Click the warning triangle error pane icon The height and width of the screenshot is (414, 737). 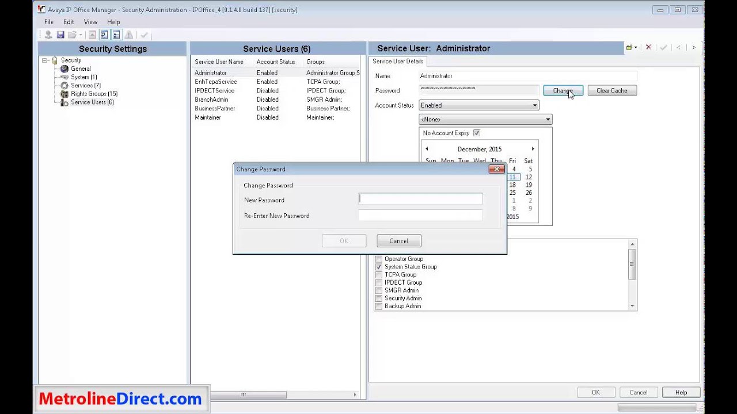tap(129, 35)
